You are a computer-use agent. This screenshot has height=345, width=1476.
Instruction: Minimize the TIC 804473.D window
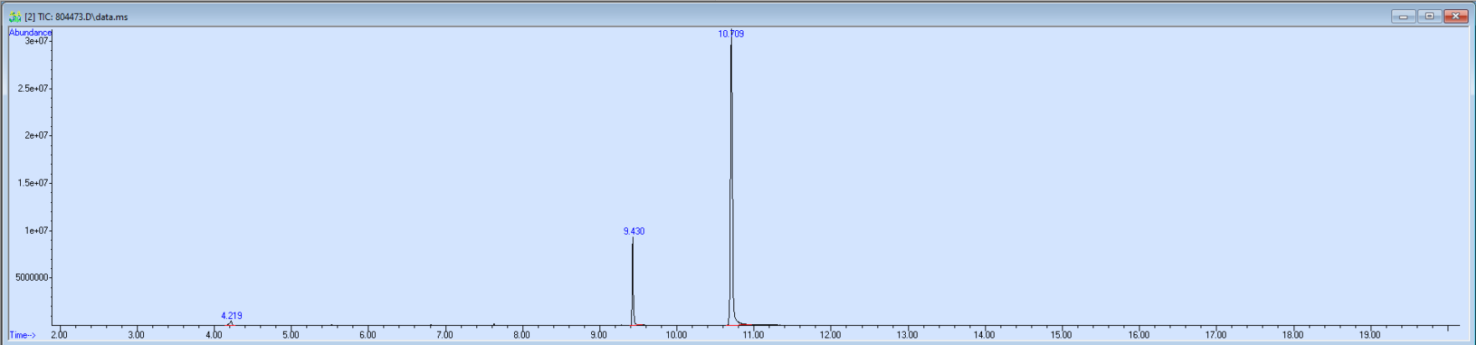coord(1403,16)
